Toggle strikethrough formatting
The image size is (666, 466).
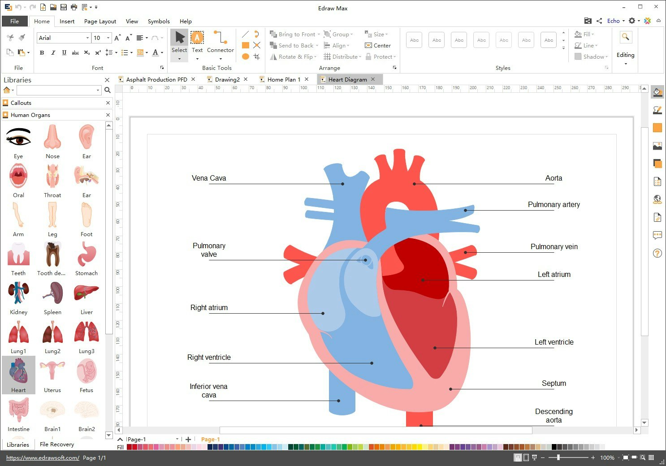pyautogui.click(x=75, y=52)
